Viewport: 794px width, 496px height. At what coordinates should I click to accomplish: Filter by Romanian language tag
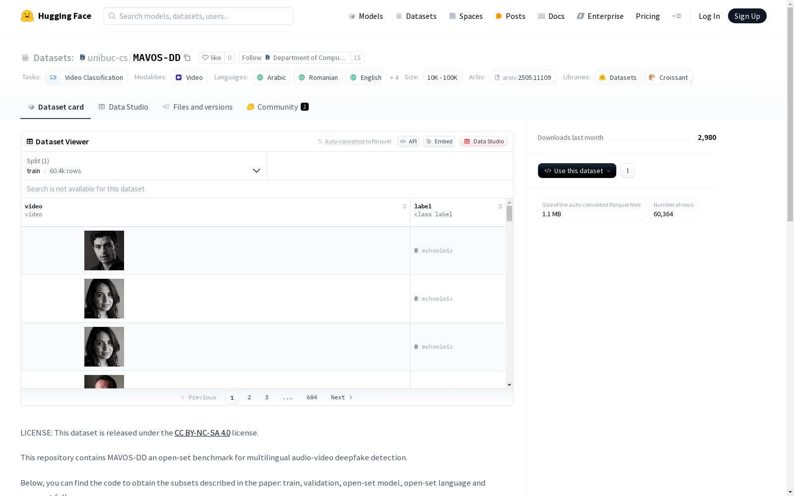click(x=318, y=77)
